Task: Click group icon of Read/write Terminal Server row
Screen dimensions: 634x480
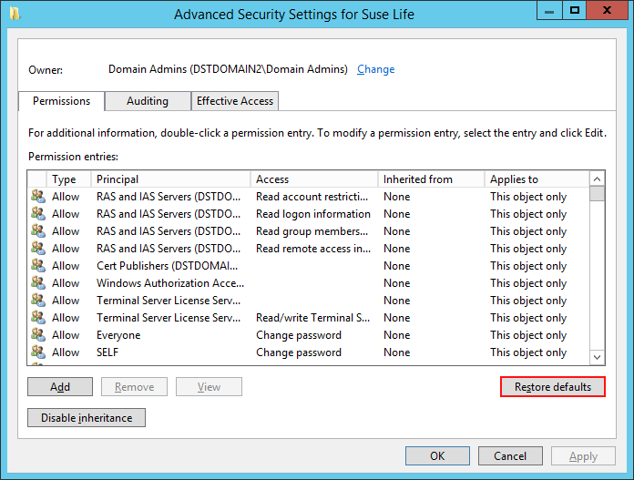Action: coord(38,318)
